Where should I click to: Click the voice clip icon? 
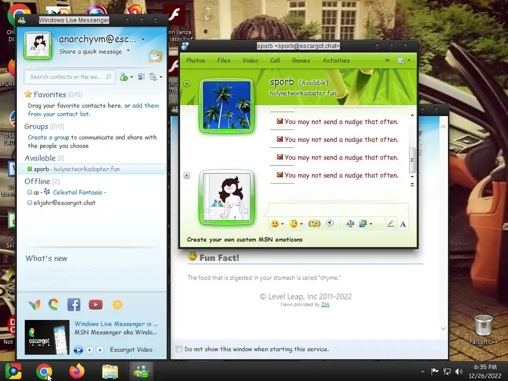330,224
